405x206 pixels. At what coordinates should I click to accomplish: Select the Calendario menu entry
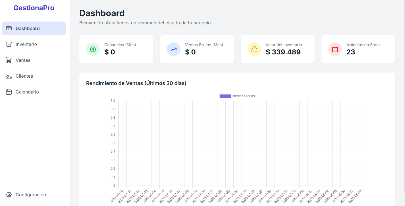tap(27, 92)
